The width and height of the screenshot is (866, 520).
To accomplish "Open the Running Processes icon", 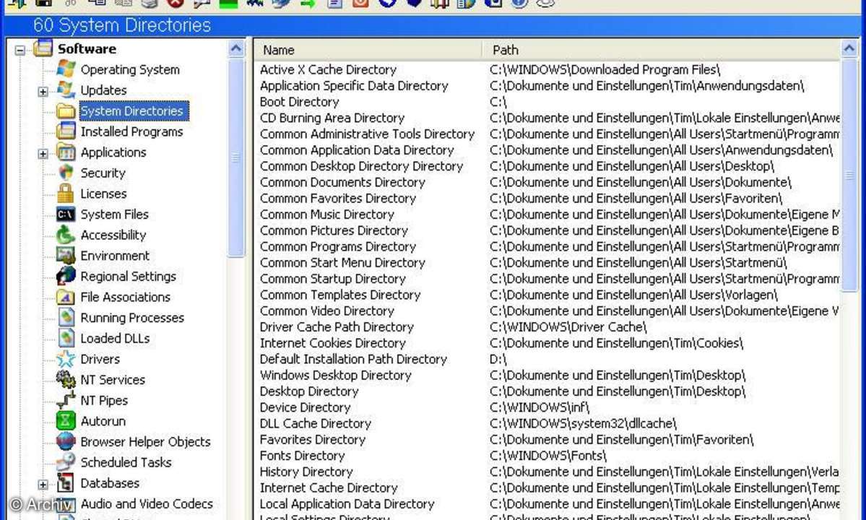I will pos(66,317).
